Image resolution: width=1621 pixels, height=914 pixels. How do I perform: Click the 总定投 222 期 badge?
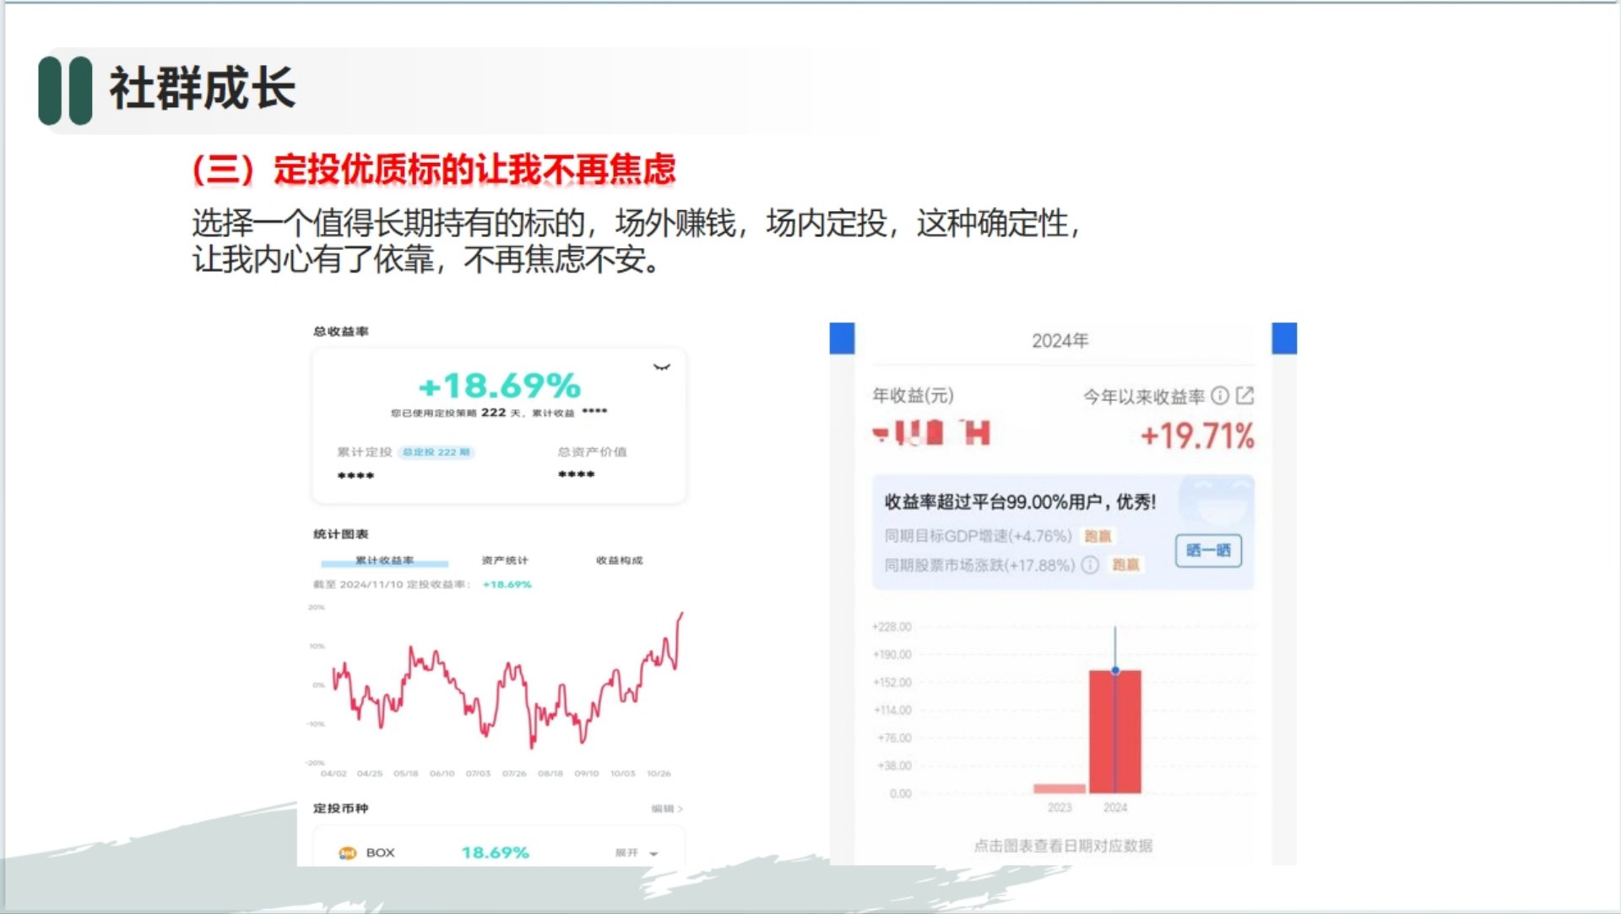click(436, 452)
